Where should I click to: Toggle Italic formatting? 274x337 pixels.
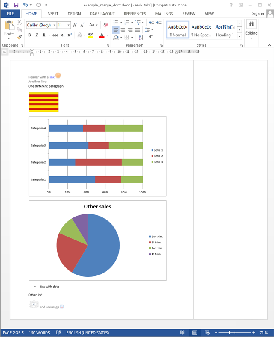click(x=37, y=35)
